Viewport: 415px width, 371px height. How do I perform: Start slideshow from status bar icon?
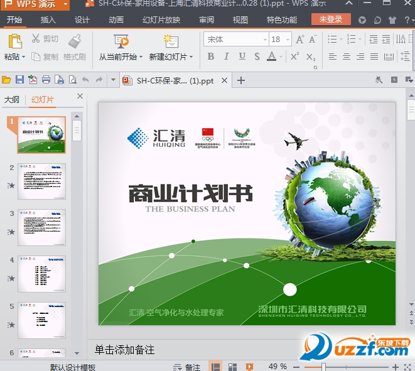[249, 367]
